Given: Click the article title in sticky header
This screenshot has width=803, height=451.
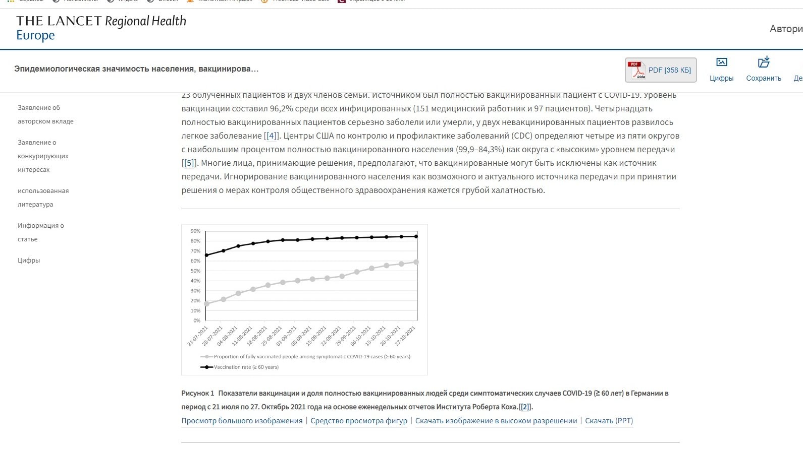Looking at the screenshot, I should click(x=136, y=69).
